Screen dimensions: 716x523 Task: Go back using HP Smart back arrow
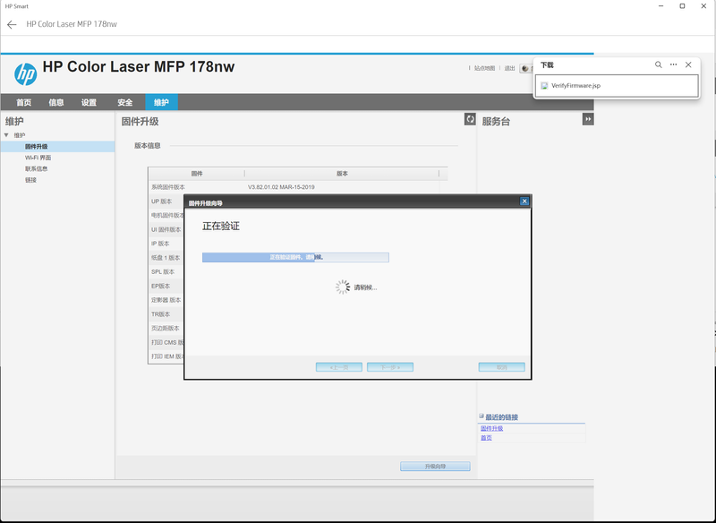pyautogui.click(x=12, y=25)
